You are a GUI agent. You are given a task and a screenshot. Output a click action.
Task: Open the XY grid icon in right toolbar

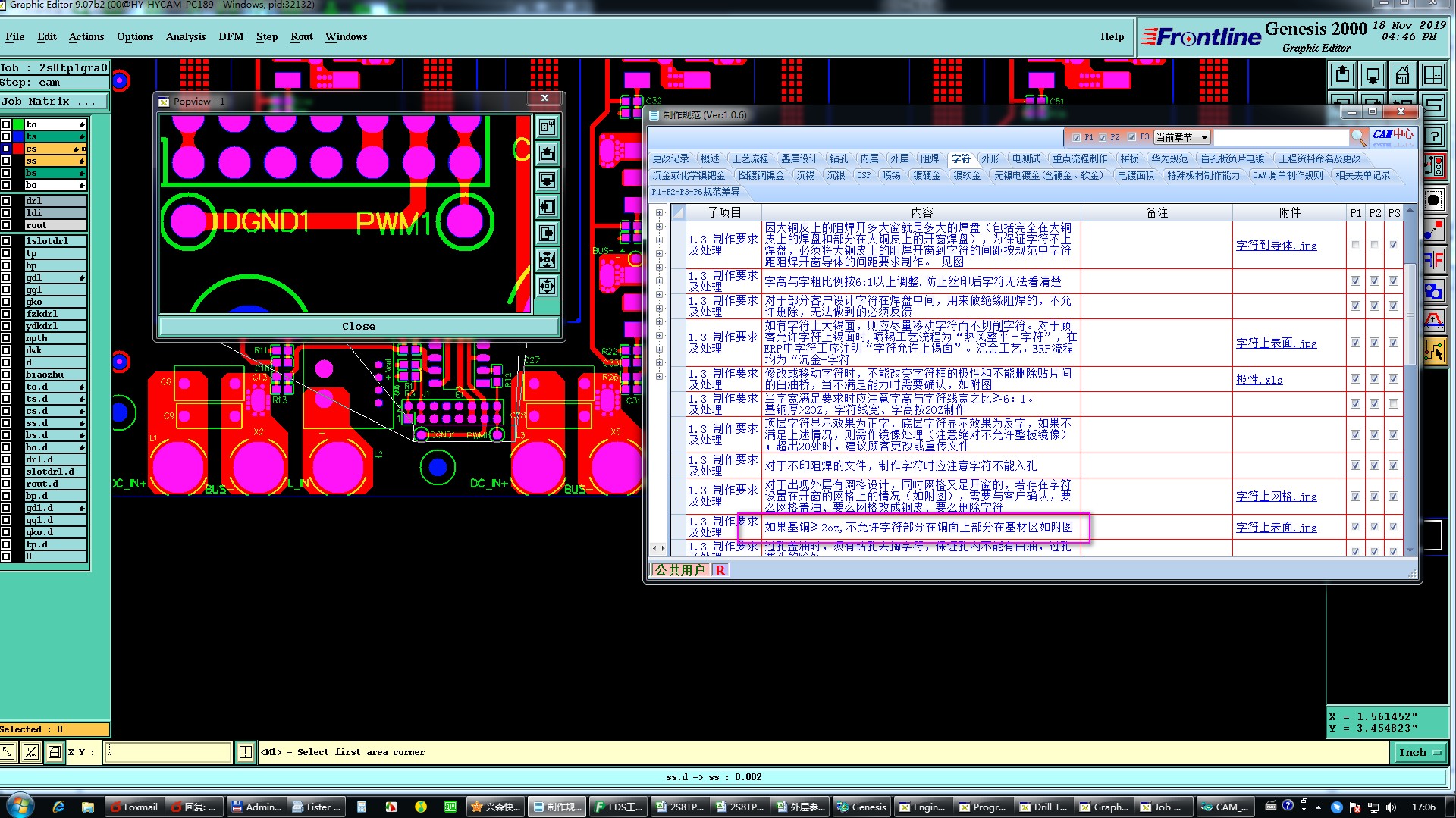(x=1432, y=75)
